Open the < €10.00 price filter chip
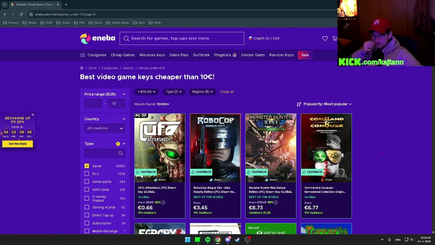The width and height of the screenshot is (435, 245). point(146,92)
